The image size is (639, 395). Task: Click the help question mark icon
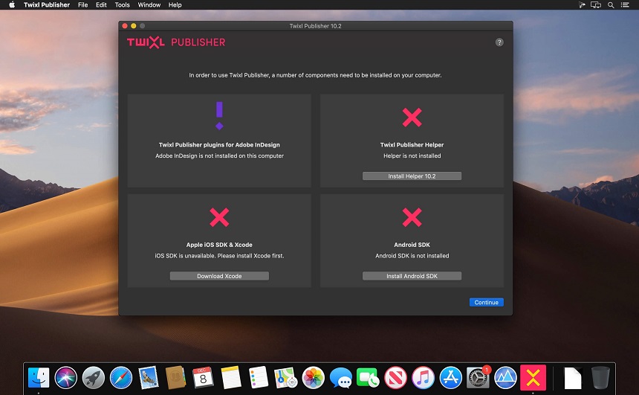[499, 42]
